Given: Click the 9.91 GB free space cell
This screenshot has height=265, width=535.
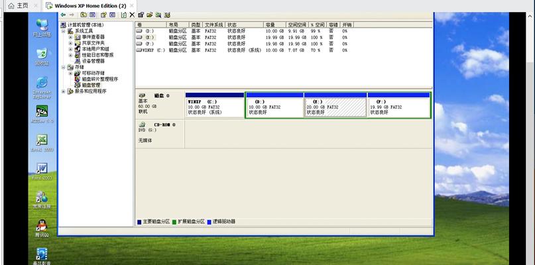Looking at the screenshot, I should (297, 31).
